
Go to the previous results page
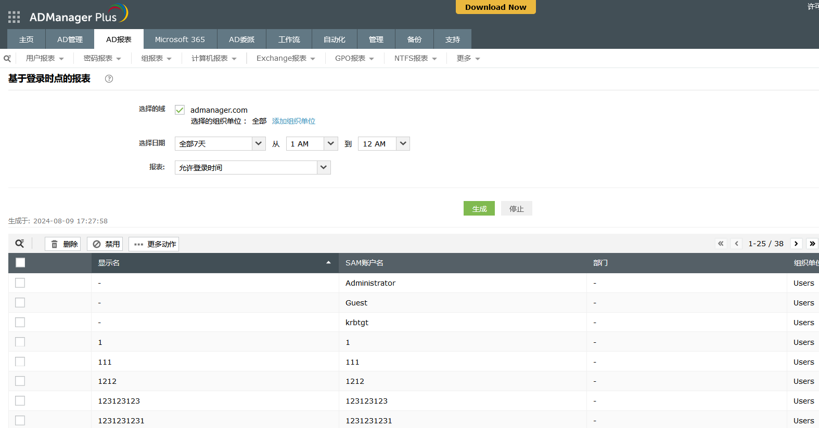pyautogui.click(x=736, y=244)
